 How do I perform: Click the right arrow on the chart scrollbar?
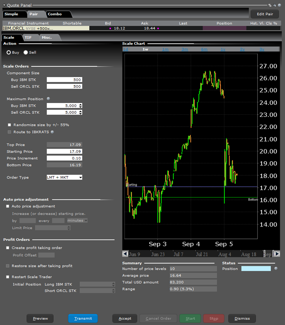coord(277,253)
